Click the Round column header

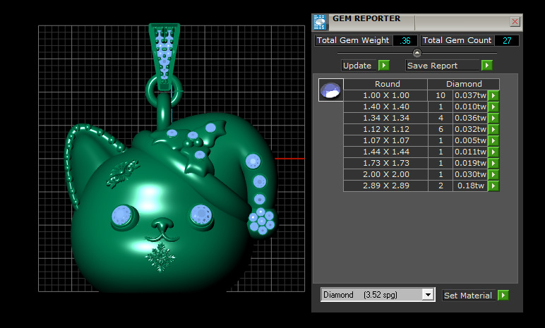click(385, 84)
